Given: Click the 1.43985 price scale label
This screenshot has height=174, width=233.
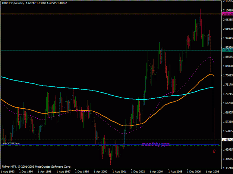Looking at the screenshot, I should tap(228, 150).
